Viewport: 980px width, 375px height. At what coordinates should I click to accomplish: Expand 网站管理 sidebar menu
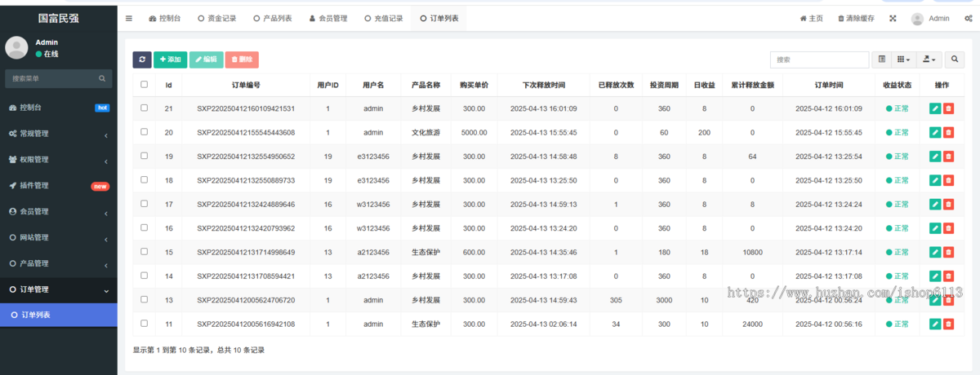[59, 237]
